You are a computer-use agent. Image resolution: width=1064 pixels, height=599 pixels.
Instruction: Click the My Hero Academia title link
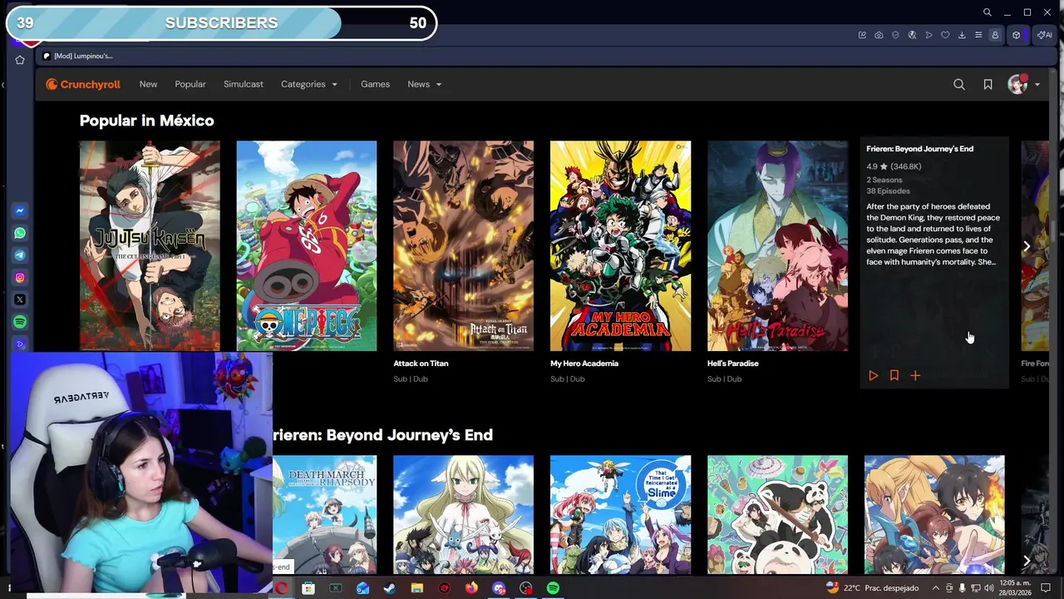(584, 364)
